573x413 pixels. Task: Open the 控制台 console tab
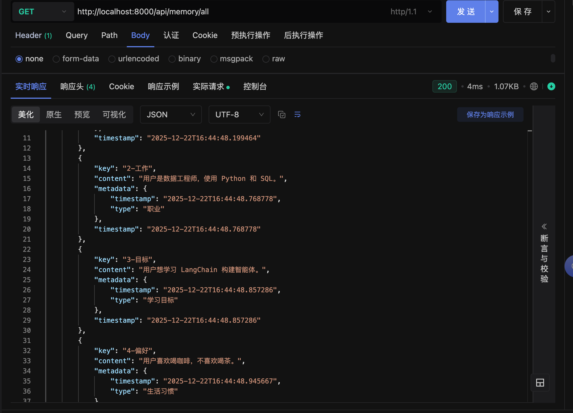pyautogui.click(x=255, y=86)
